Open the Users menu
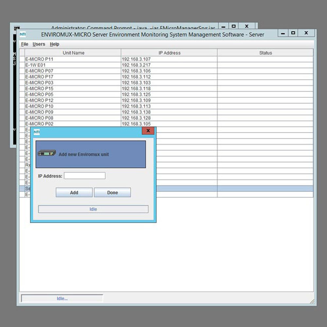 (39, 44)
